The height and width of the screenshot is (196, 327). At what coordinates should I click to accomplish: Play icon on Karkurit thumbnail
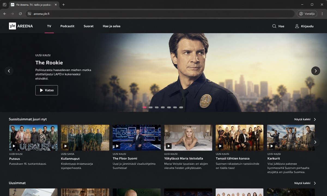272,146
